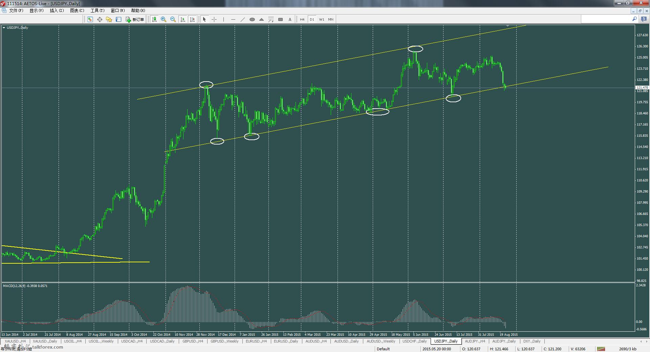Switch to the XAUUSD.,Daily chart tab
Viewport: 650px width, 352px height.
click(45, 341)
